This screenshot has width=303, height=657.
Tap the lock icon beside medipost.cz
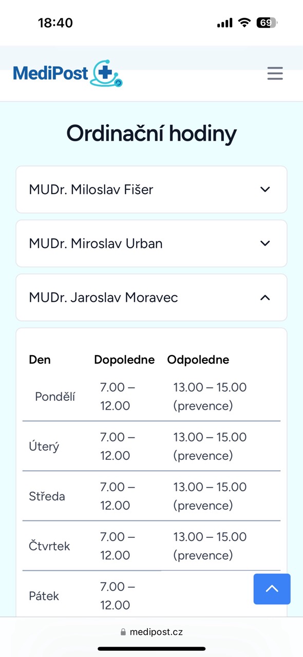point(123,632)
